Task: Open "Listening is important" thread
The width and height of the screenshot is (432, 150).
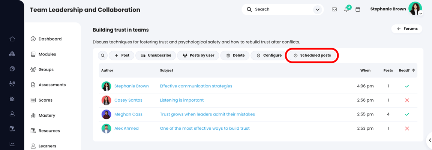Action: (x=182, y=100)
